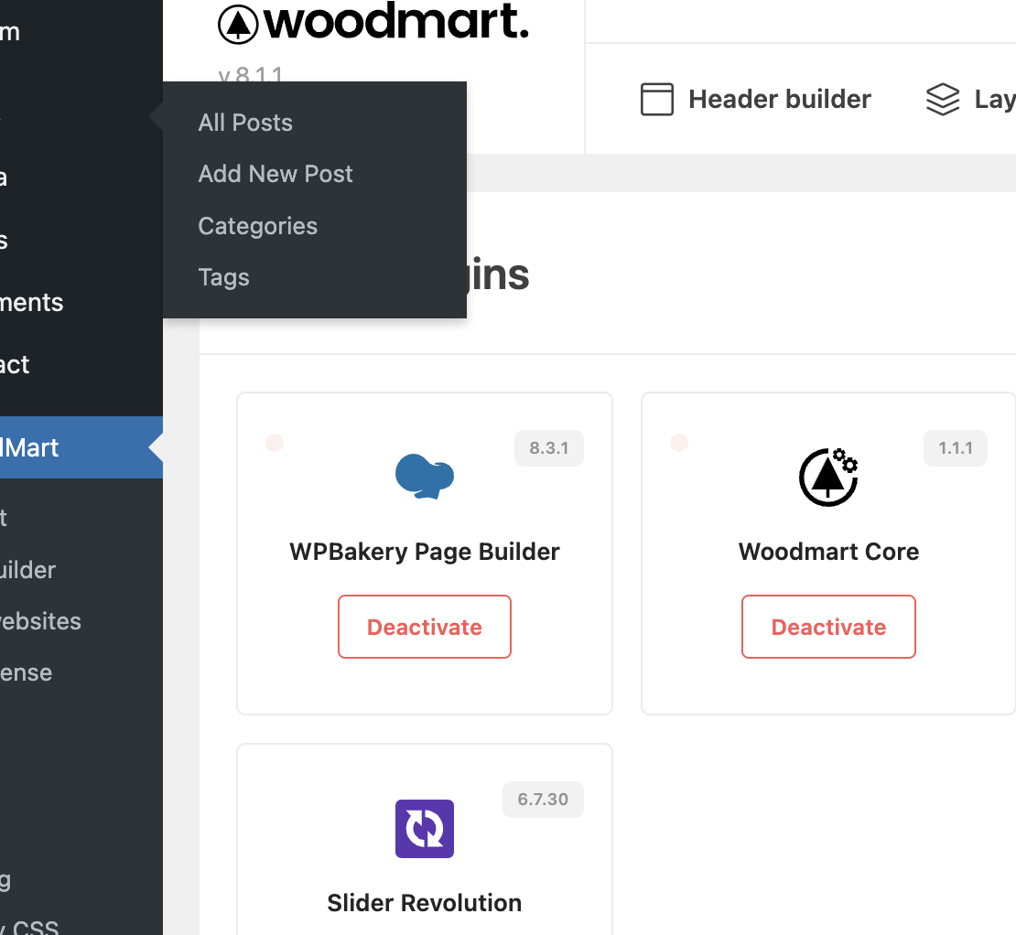This screenshot has width=1016, height=935.
Task: Open the Header builder tab
Action: 755,99
